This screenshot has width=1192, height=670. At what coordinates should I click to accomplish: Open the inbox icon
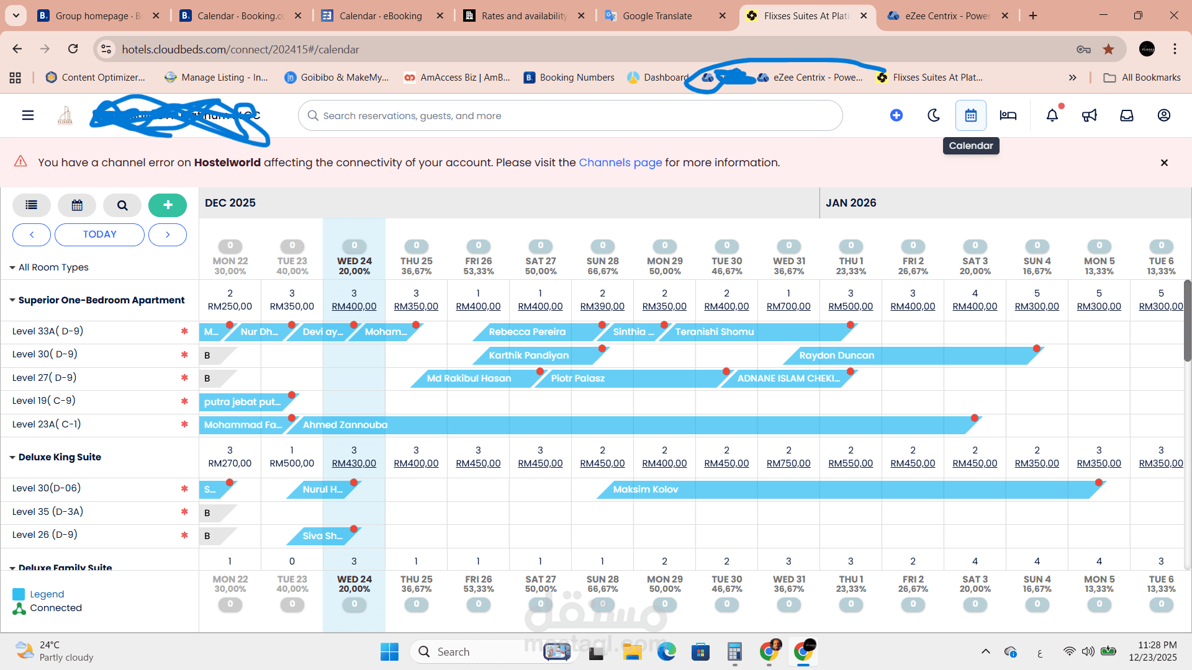click(x=1127, y=115)
